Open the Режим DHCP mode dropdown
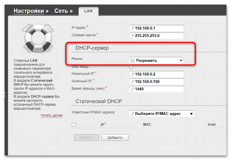The width and height of the screenshot is (231, 160). [156, 61]
